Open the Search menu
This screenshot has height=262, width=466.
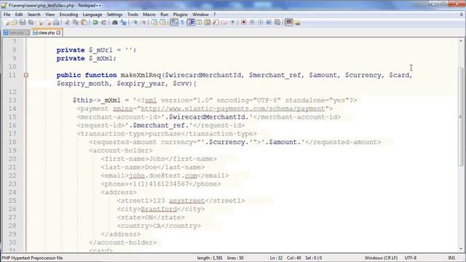pyautogui.click(x=34, y=15)
